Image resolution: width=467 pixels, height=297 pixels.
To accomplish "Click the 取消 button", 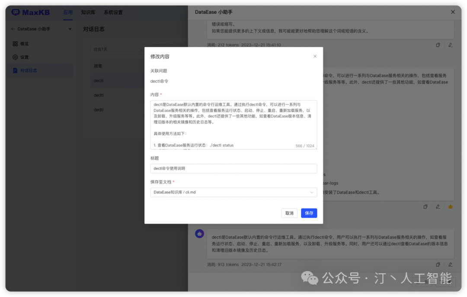I will coord(289,213).
